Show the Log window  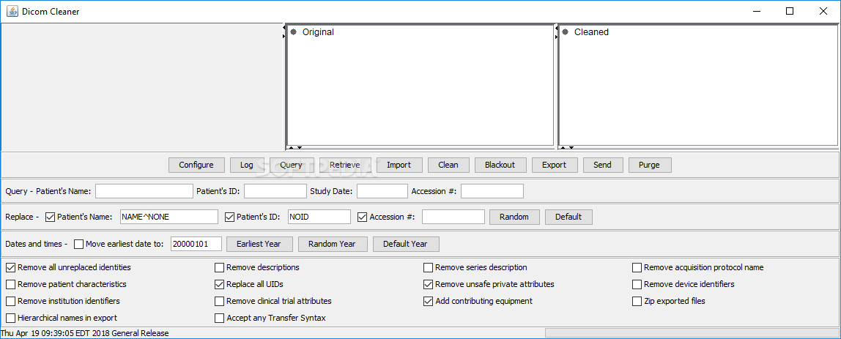(247, 165)
